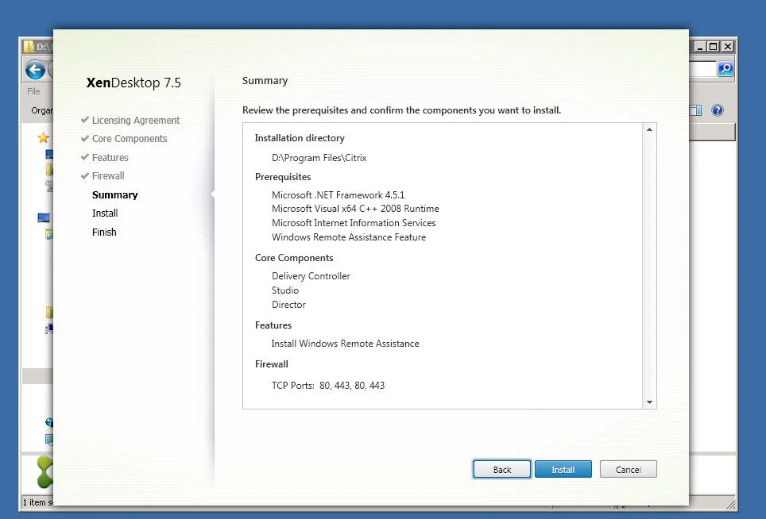The width and height of the screenshot is (766, 519).
Task: Click the folder icon in Explorer title bar
Action: coord(29,46)
